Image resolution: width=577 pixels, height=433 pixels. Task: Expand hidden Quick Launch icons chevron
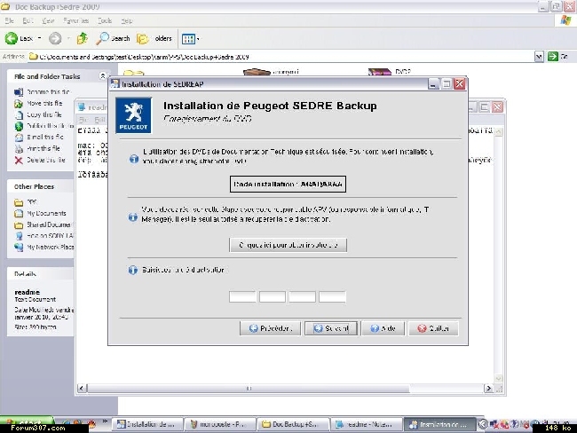105,421
